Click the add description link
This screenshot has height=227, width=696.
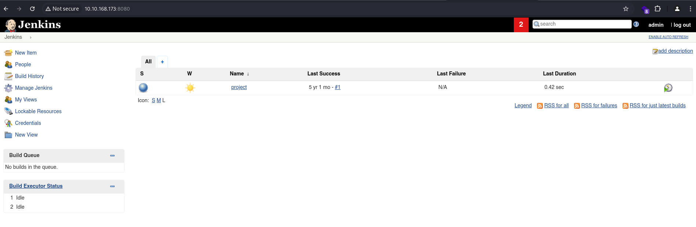click(x=675, y=51)
